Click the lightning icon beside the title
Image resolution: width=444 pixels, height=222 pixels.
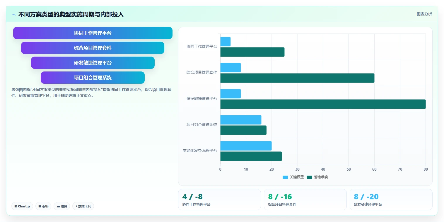pos(14,15)
